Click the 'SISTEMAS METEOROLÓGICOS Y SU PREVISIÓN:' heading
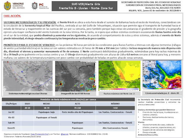 click(x=30, y=22)
